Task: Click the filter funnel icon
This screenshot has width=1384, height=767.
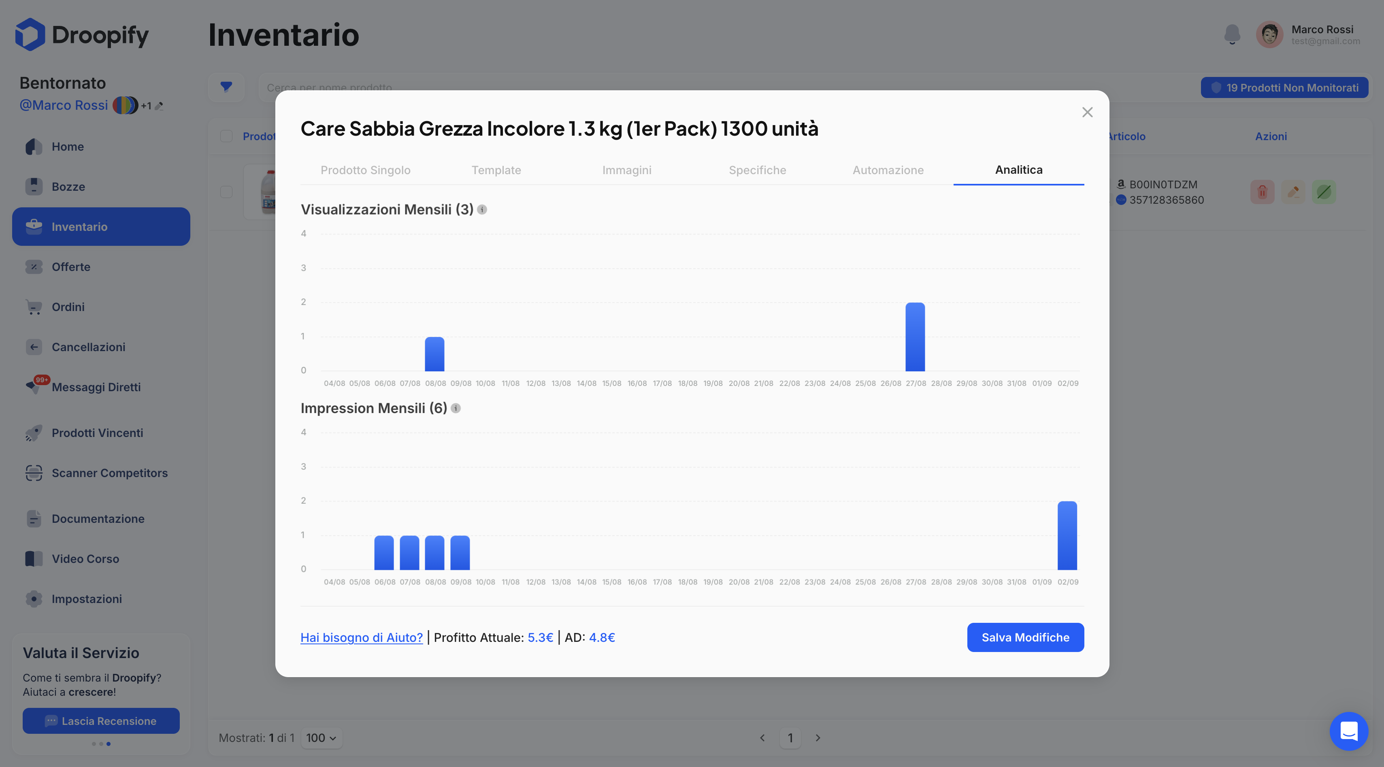Action: tap(226, 87)
